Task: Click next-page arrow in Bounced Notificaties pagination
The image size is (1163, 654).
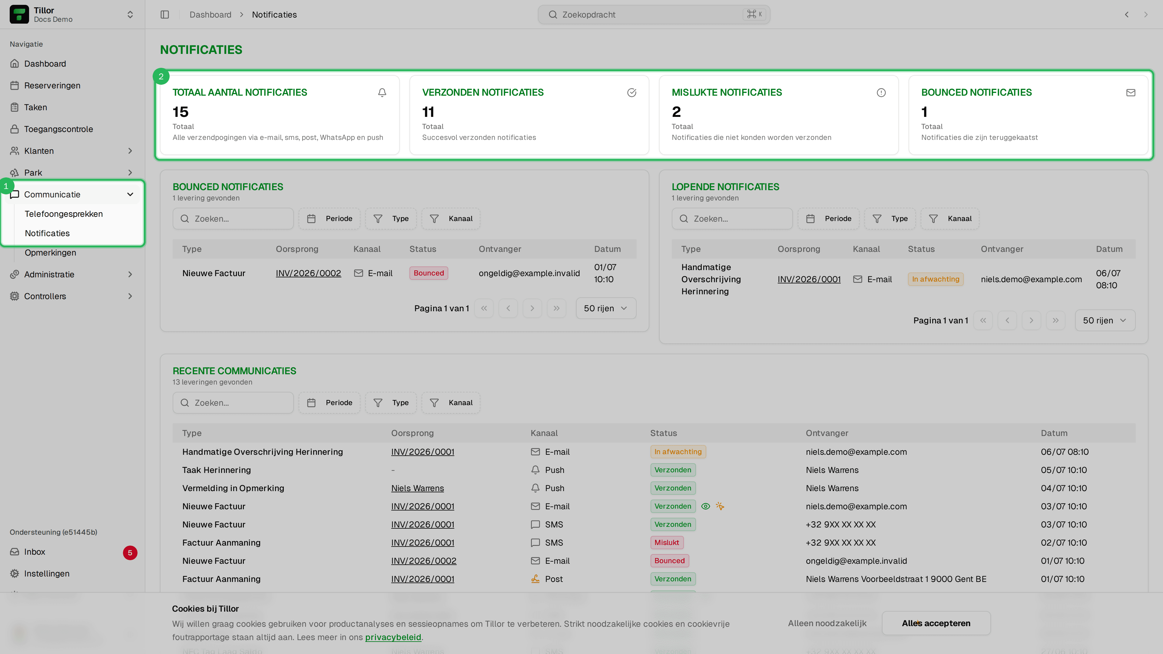Action: pos(532,308)
